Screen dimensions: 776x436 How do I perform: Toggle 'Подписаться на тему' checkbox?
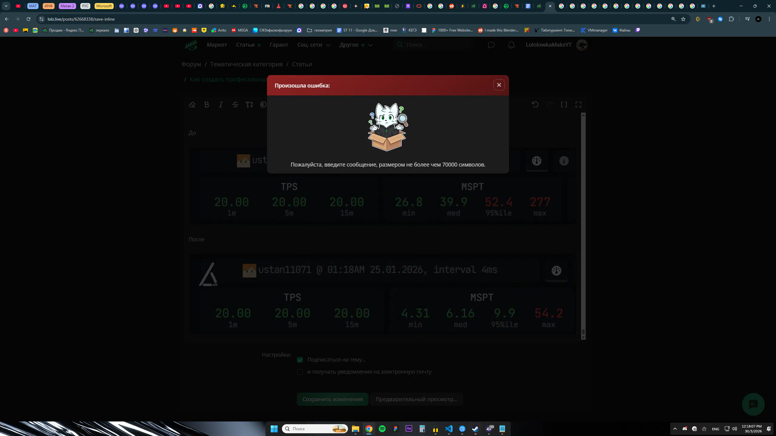pyautogui.click(x=300, y=360)
